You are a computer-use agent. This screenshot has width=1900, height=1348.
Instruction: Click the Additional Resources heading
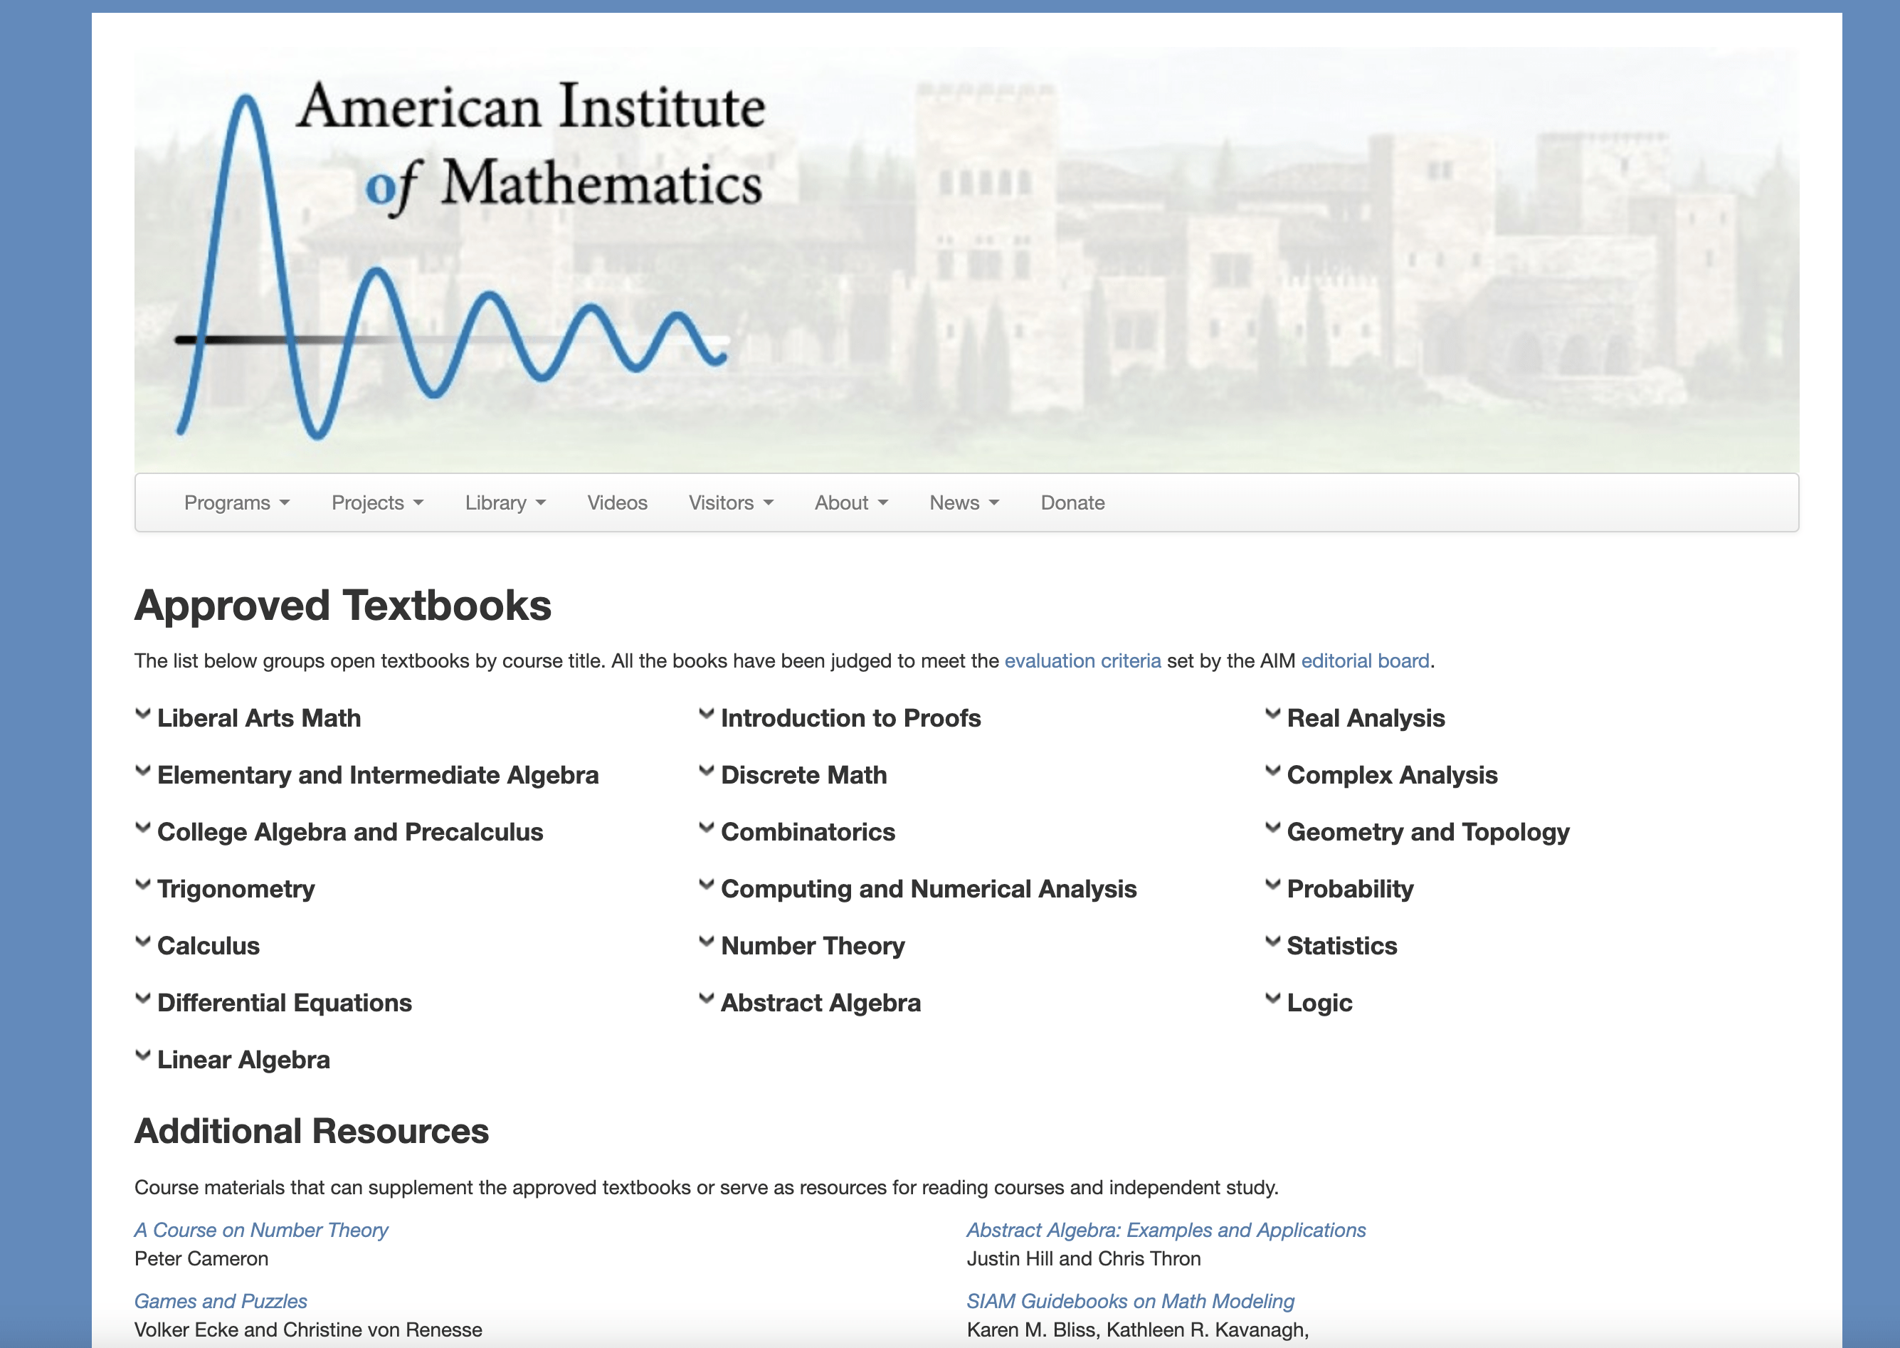pos(312,1132)
